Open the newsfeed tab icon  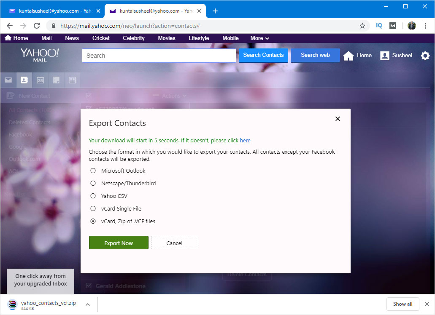(x=73, y=80)
